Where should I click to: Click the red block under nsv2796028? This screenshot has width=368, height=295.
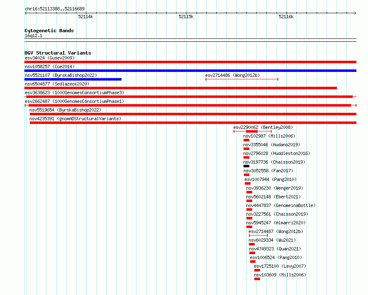246,157
